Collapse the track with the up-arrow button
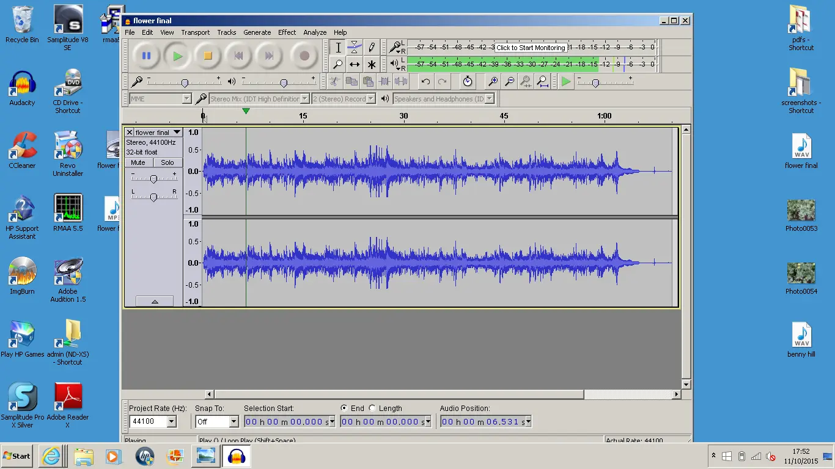Screen dimensions: 835x469 155,302
